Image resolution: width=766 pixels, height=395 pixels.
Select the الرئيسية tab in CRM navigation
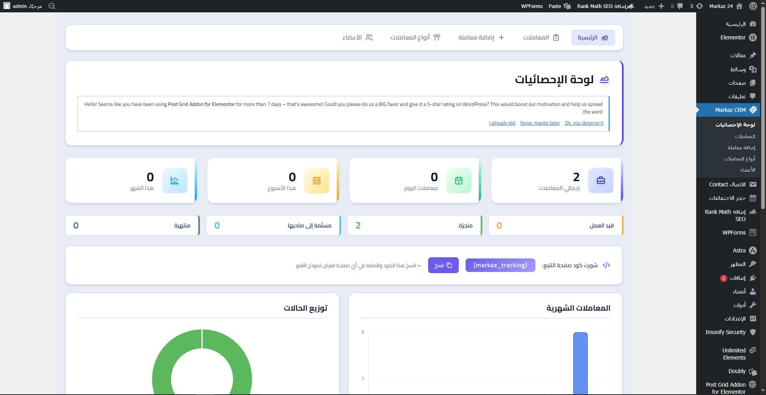pyautogui.click(x=593, y=37)
